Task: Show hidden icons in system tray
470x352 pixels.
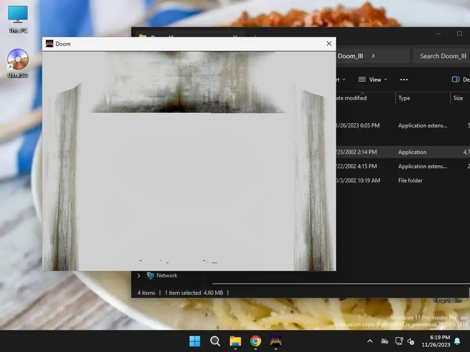Action: [x=370, y=341]
